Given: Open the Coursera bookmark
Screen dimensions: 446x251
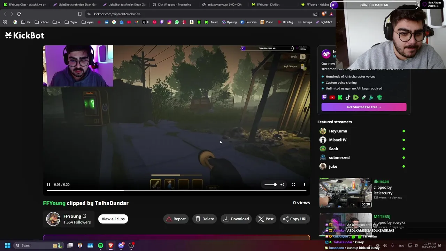Looking at the screenshot, I should tap(248, 22).
